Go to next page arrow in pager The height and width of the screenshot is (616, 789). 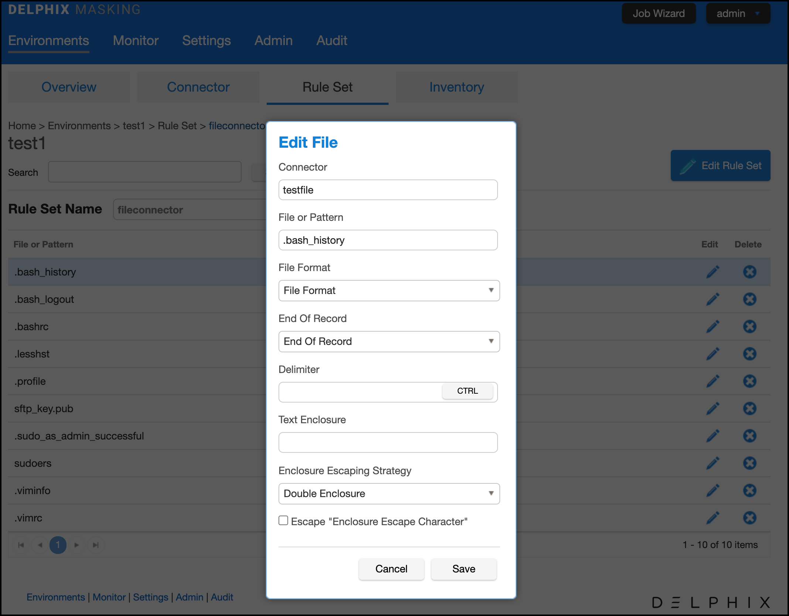tap(76, 545)
